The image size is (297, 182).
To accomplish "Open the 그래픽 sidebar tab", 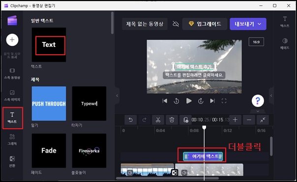I will tap(12, 140).
